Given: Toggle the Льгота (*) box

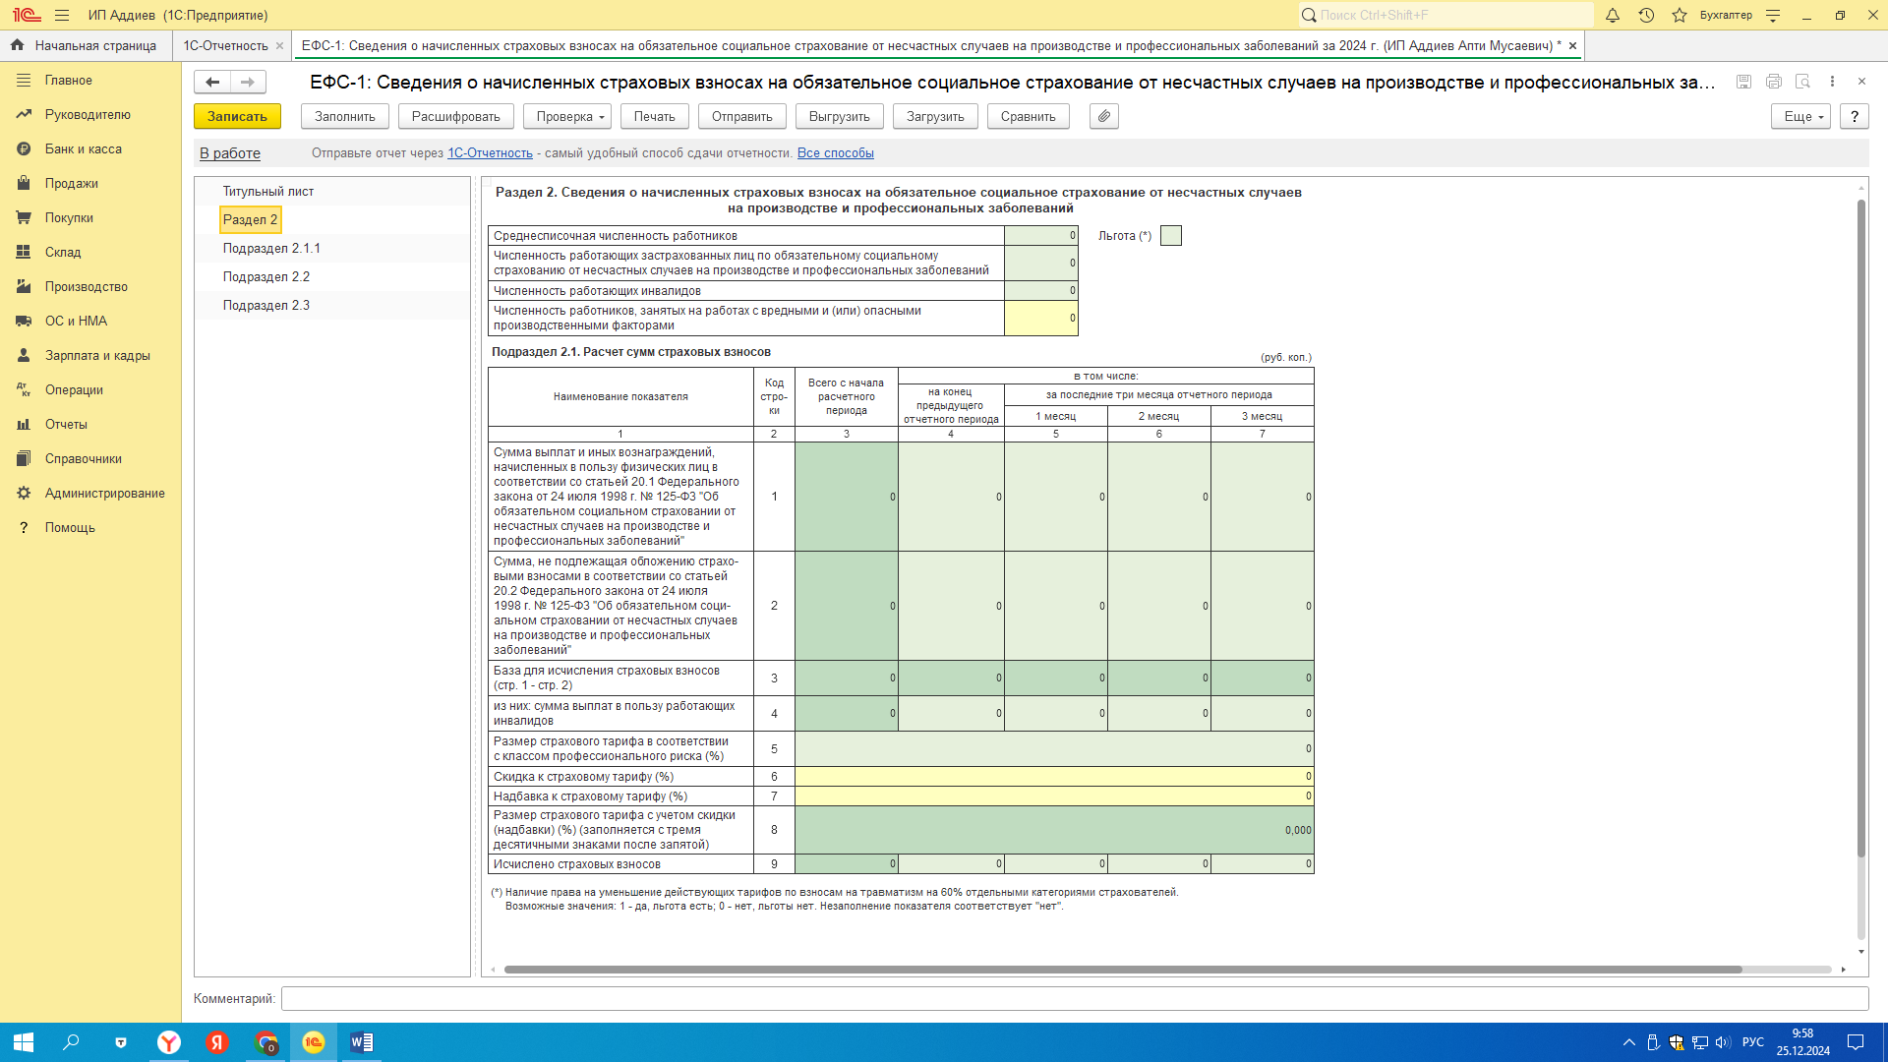Looking at the screenshot, I should (1170, 236).
